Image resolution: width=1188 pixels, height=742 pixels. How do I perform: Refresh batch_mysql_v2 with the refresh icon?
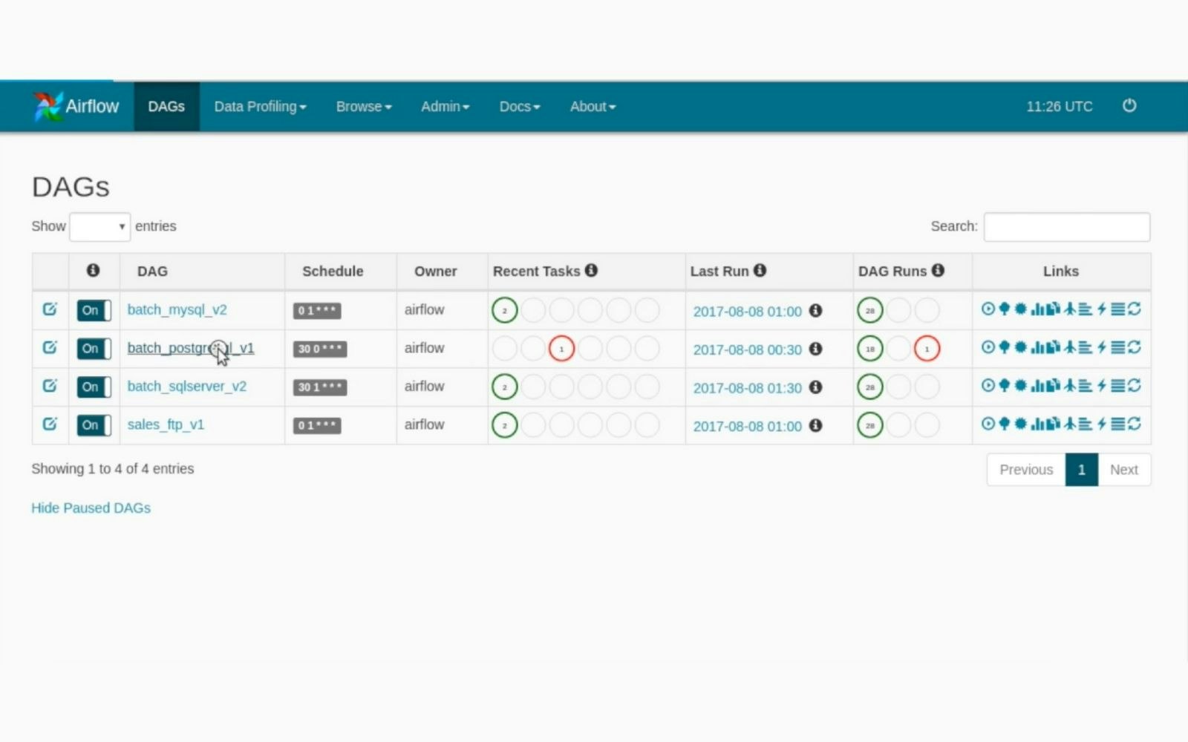[x=1135, y=309]
